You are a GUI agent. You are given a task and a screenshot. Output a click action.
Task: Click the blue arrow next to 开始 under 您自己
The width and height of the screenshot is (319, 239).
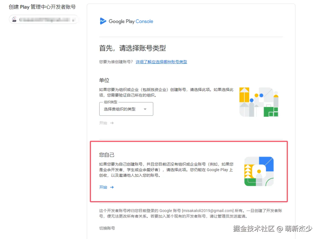coord(112,187)
